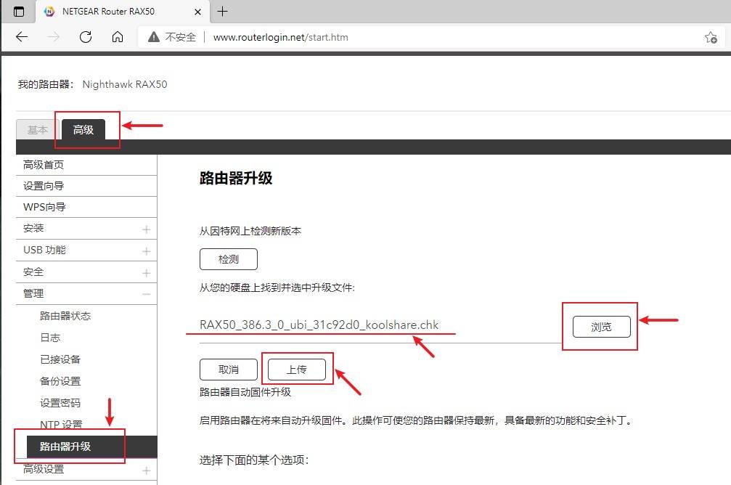Click the 取消 button
The height and width of the screenshot is (485, 731).
point(228,369)
